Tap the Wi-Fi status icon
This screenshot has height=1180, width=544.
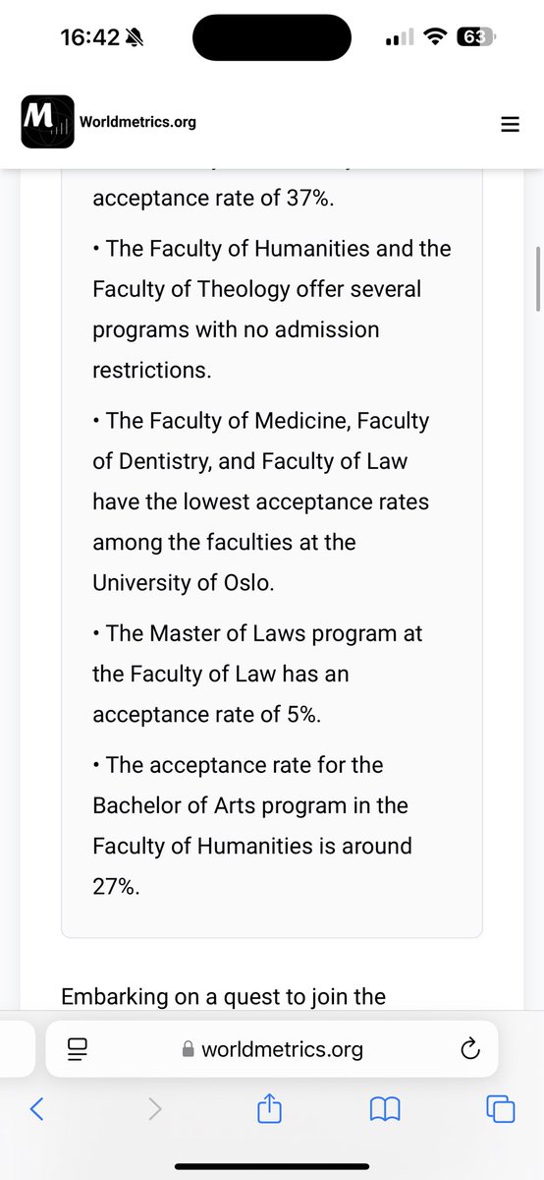point(433,37)
